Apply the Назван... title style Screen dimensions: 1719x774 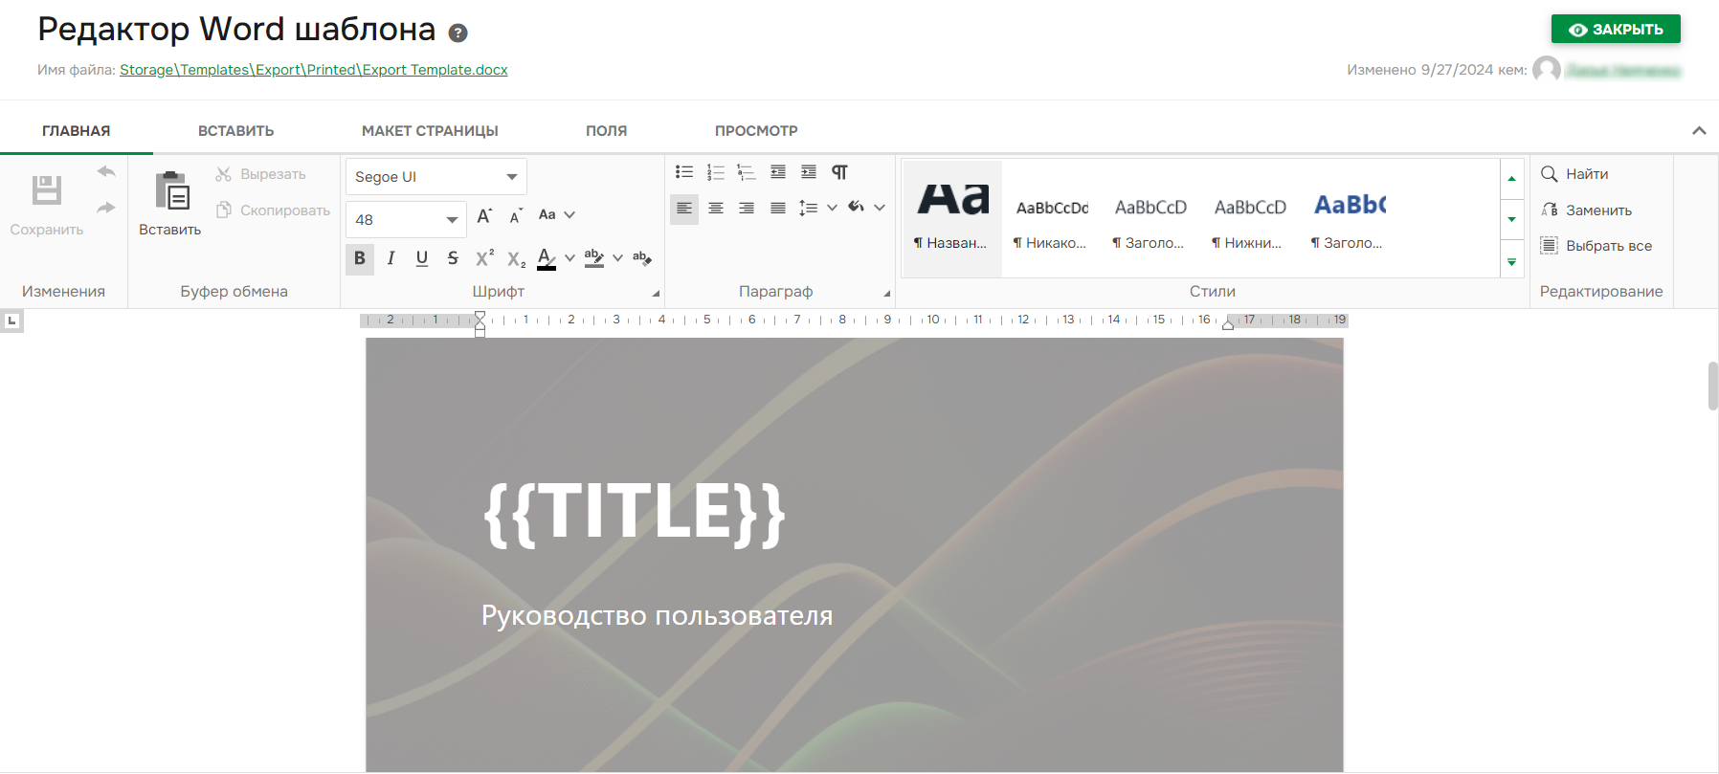coord(951,218)
